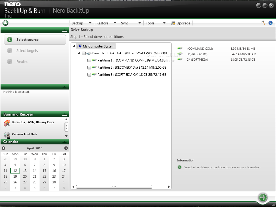Image resolution: width=276 pixels, height=207 pixels.
Task: Click the scroll left arrow under tree
Action: pyautogui.click(x=73, y=187)
